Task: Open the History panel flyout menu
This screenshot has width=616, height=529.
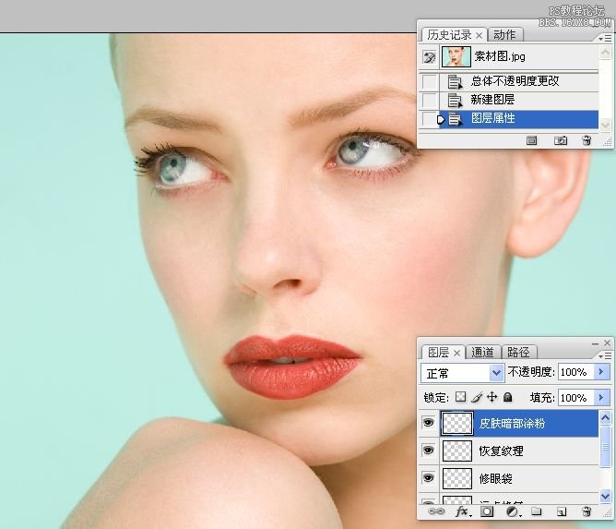Action: 605,38
